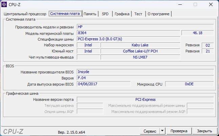
Task: Click the BIOS date 04/06/2017
Action: point(104,84)
